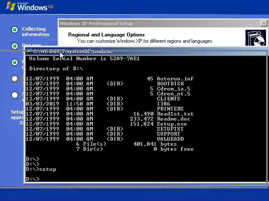Click the SUPPORT directory entry
Image resolution: width=269 pixels, height=201 pixels.
coord(169,134)
